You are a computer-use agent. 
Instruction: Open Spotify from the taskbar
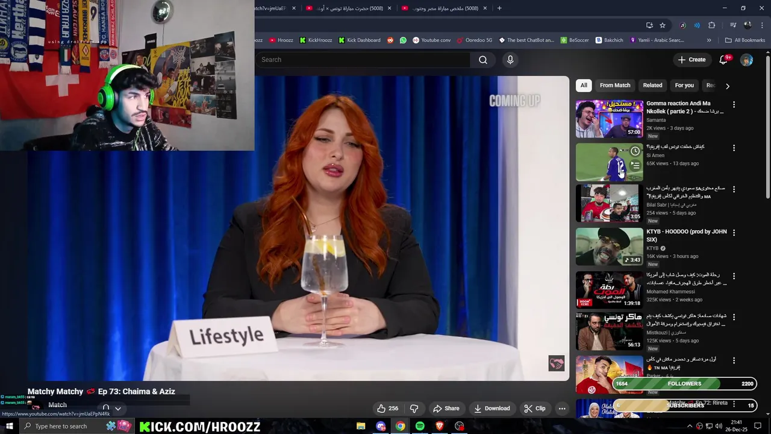420,426
